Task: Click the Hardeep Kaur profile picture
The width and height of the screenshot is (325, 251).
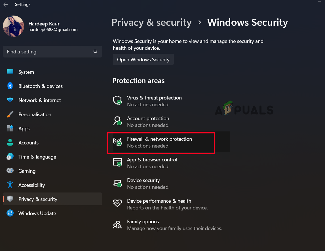Action: click(x=13, y=26)
